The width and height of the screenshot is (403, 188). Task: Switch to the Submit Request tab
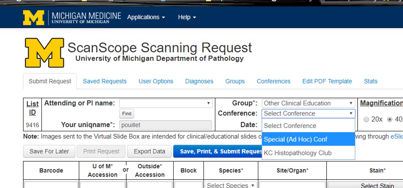(x=50, y=81)
